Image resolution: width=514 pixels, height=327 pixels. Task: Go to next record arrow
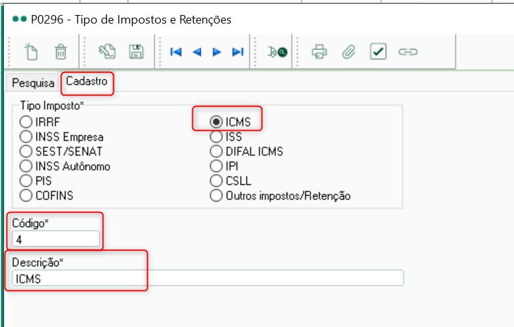[x=216, y=52]
